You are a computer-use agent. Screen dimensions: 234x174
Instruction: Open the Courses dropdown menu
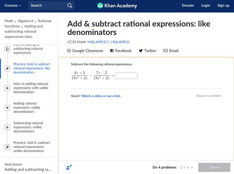pos(13,6)
